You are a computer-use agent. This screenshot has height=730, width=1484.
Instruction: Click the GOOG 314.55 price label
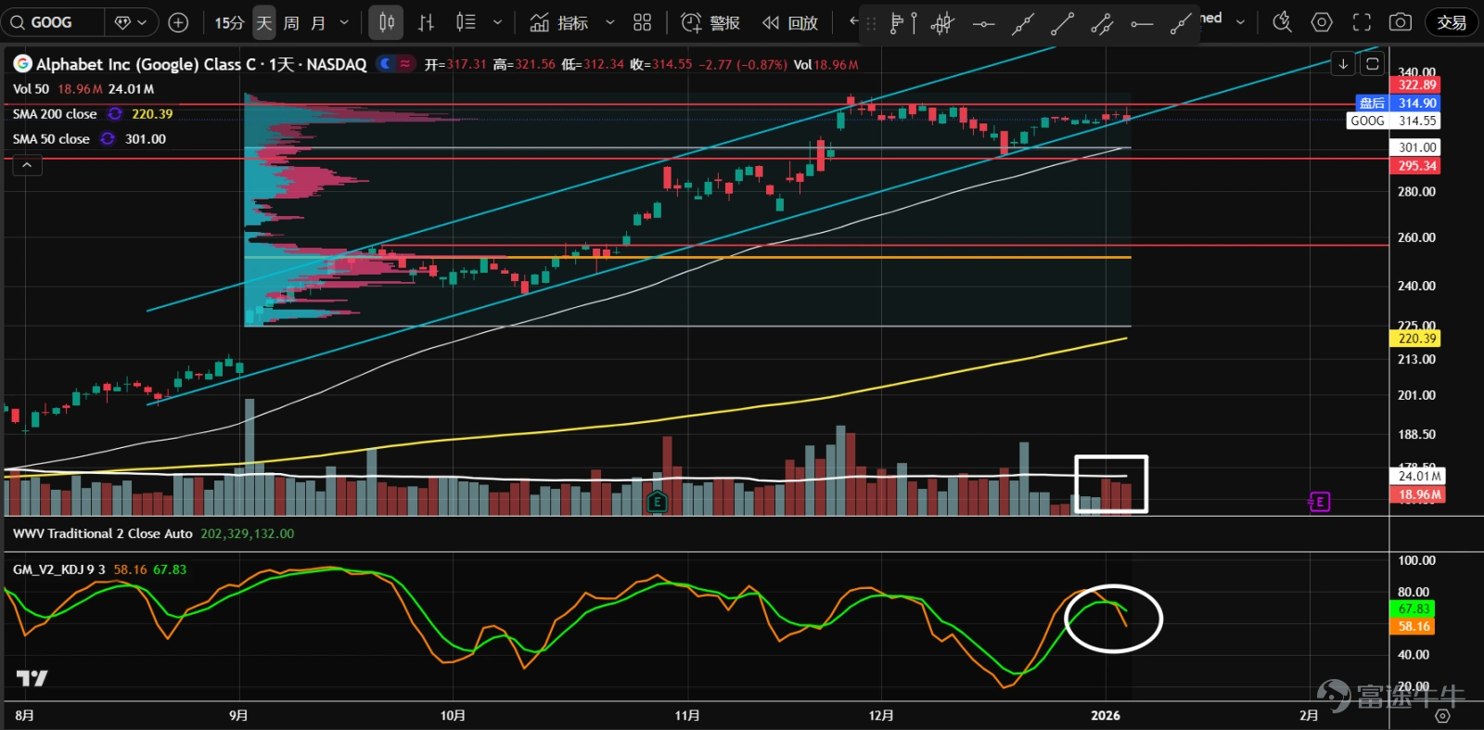click(x=1393, y=121)
